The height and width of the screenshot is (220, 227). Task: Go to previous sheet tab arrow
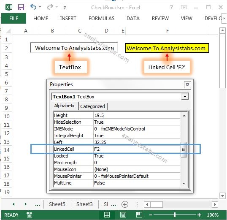pos(14,204)
